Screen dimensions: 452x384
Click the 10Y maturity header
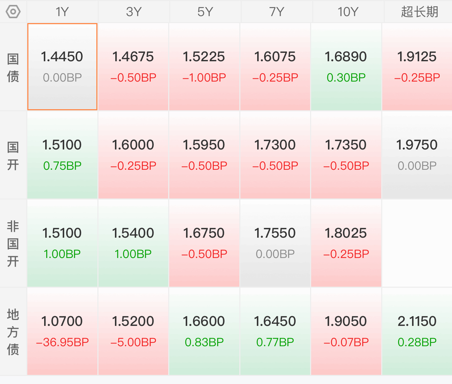(348, 12)
